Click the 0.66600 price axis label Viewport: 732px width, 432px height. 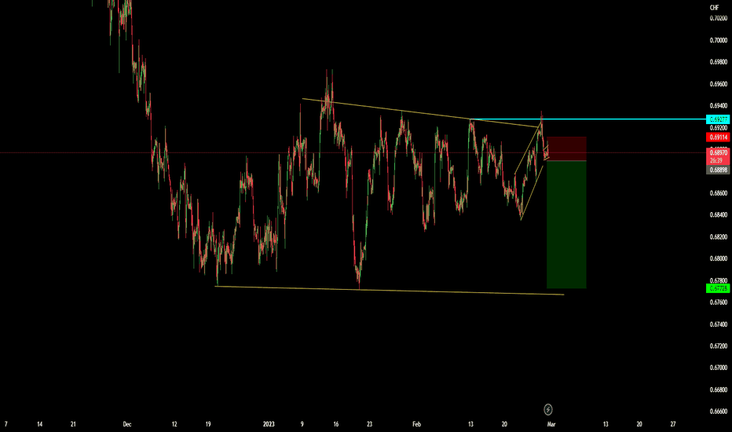point(719,412)
